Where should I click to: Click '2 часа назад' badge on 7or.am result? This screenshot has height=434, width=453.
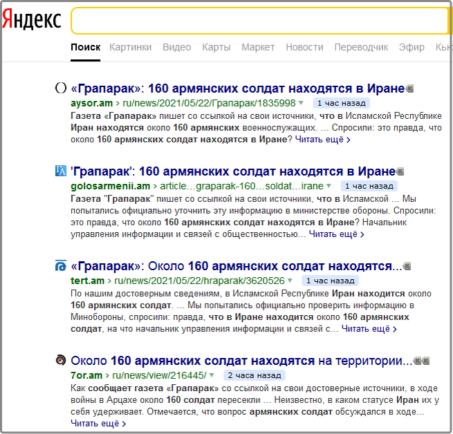(x=255, y=375)
